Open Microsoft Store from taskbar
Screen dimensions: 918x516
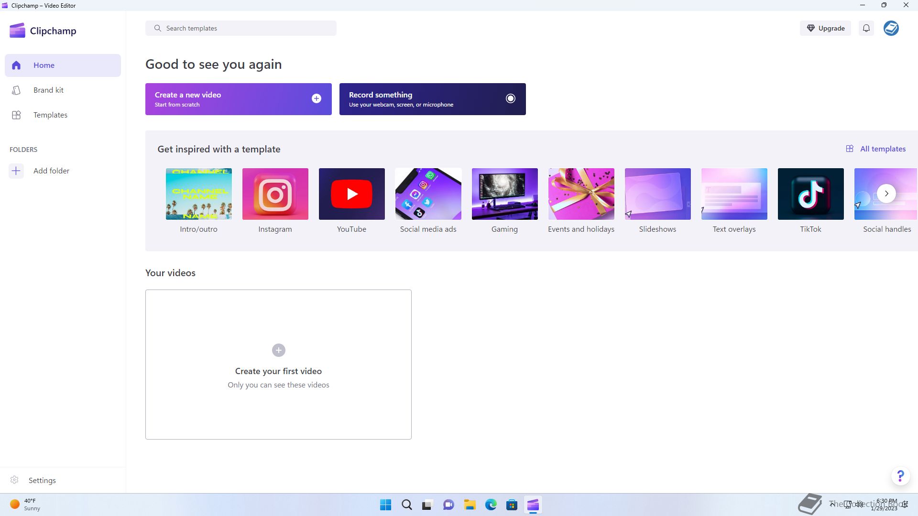point(512,505)
